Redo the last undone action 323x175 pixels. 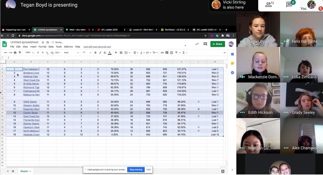pyautogui.click(x=10, y=53)
